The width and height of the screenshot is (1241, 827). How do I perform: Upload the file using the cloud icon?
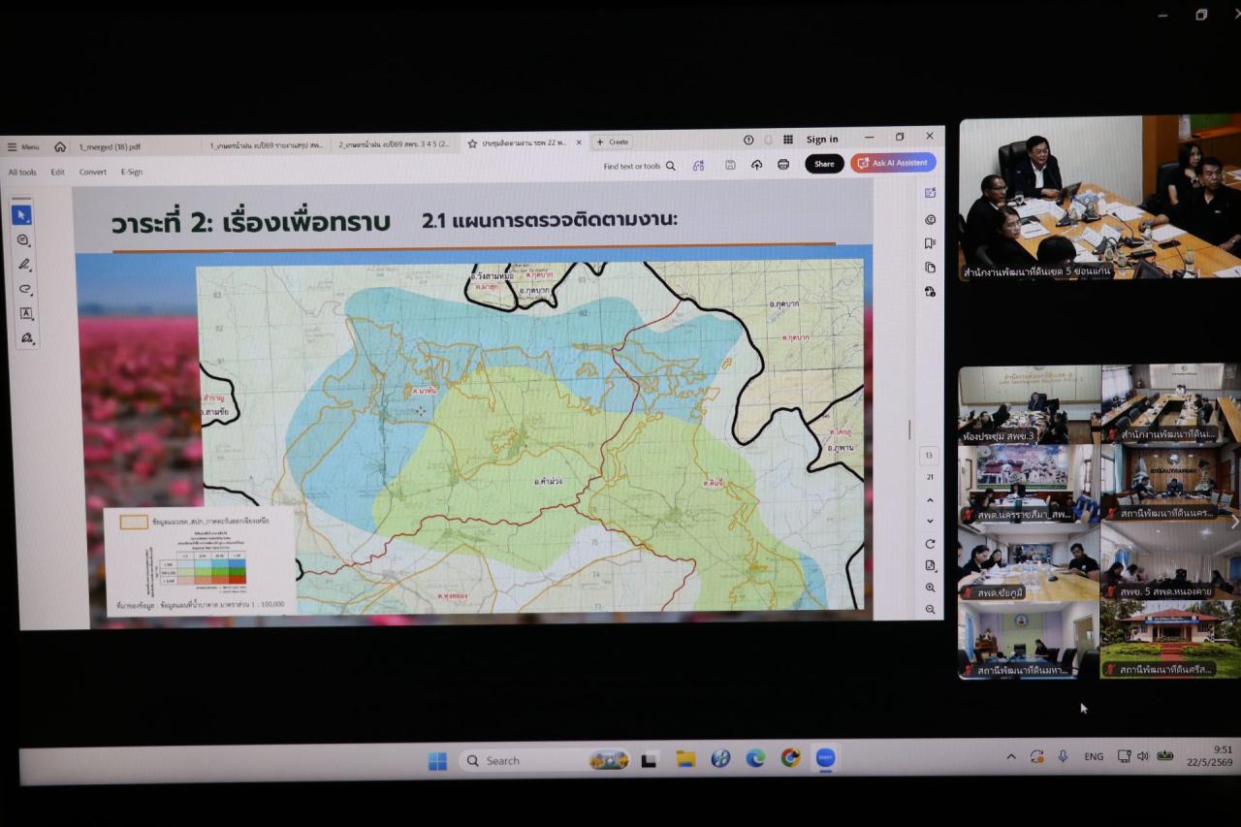(x=756, y=165)
